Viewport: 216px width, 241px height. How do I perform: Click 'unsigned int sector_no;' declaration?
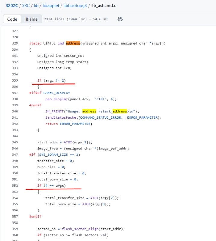click(61, 56)
